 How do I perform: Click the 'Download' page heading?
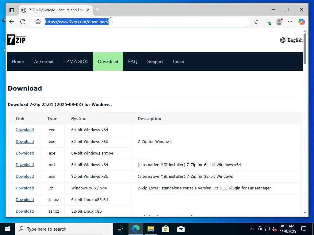(x=25, y=88)
